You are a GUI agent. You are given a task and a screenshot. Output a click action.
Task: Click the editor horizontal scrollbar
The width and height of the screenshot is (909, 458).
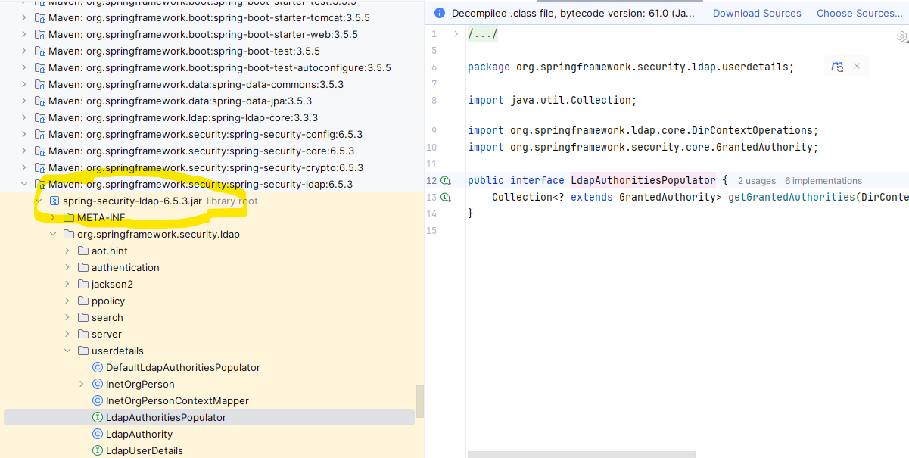pos(581,454)
